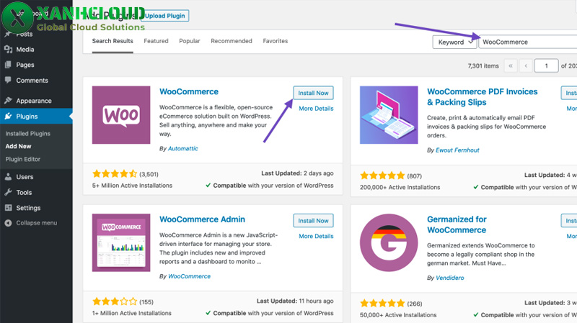The image size is (577, 323).
Task: Open Ewout Fernhout author link
Action: point(457,150)
